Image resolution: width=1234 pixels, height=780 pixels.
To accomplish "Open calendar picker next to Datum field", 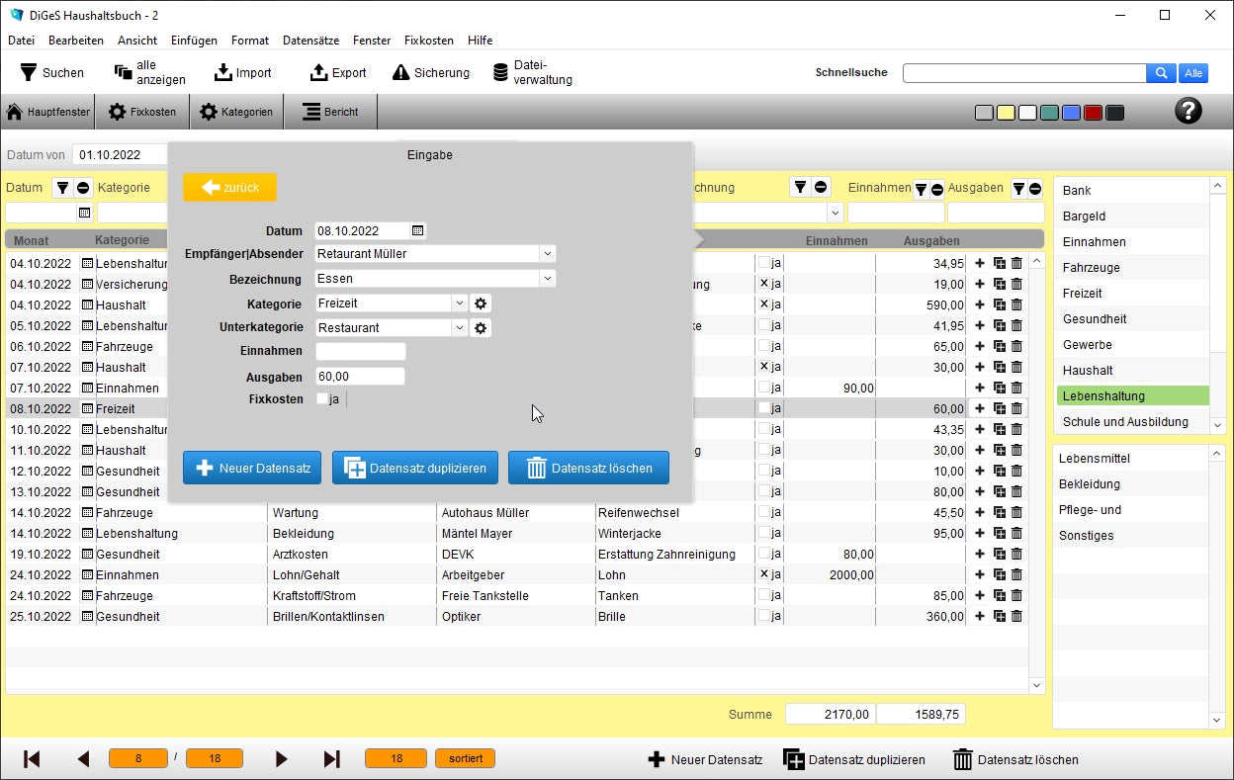I will (x=417, y=230).
